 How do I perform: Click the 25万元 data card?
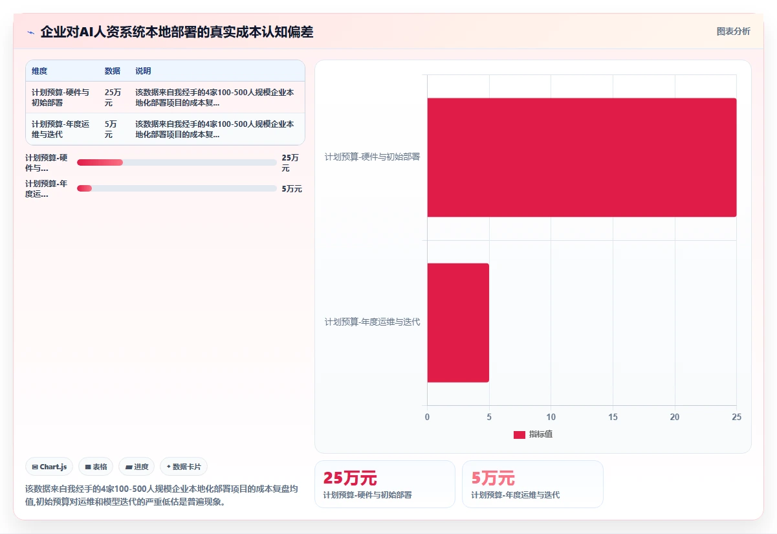pos(385,484)
